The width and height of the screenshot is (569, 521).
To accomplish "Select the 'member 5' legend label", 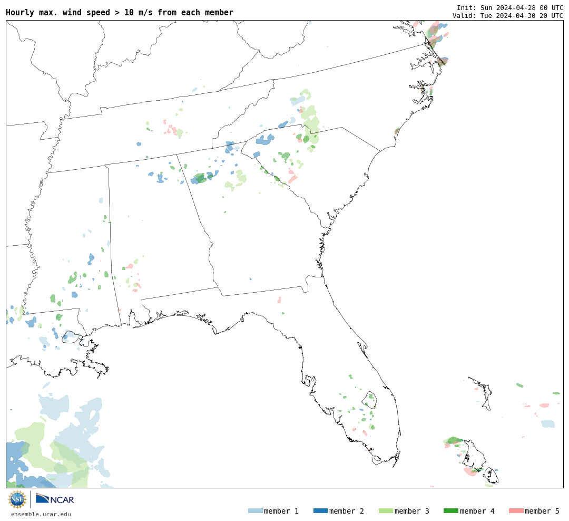I will (x=542, y=511).
